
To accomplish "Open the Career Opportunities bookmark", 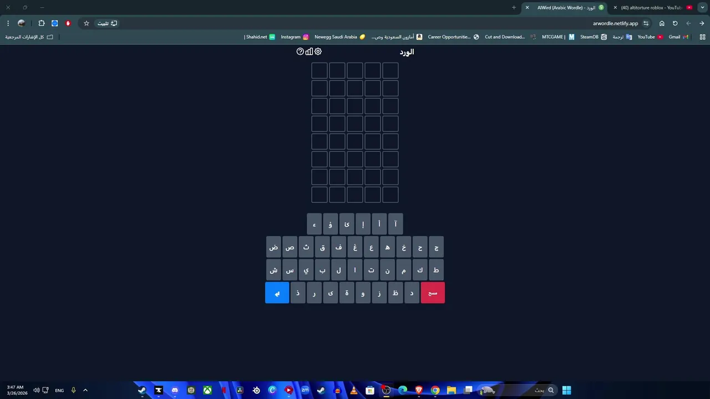I will 453,37.
